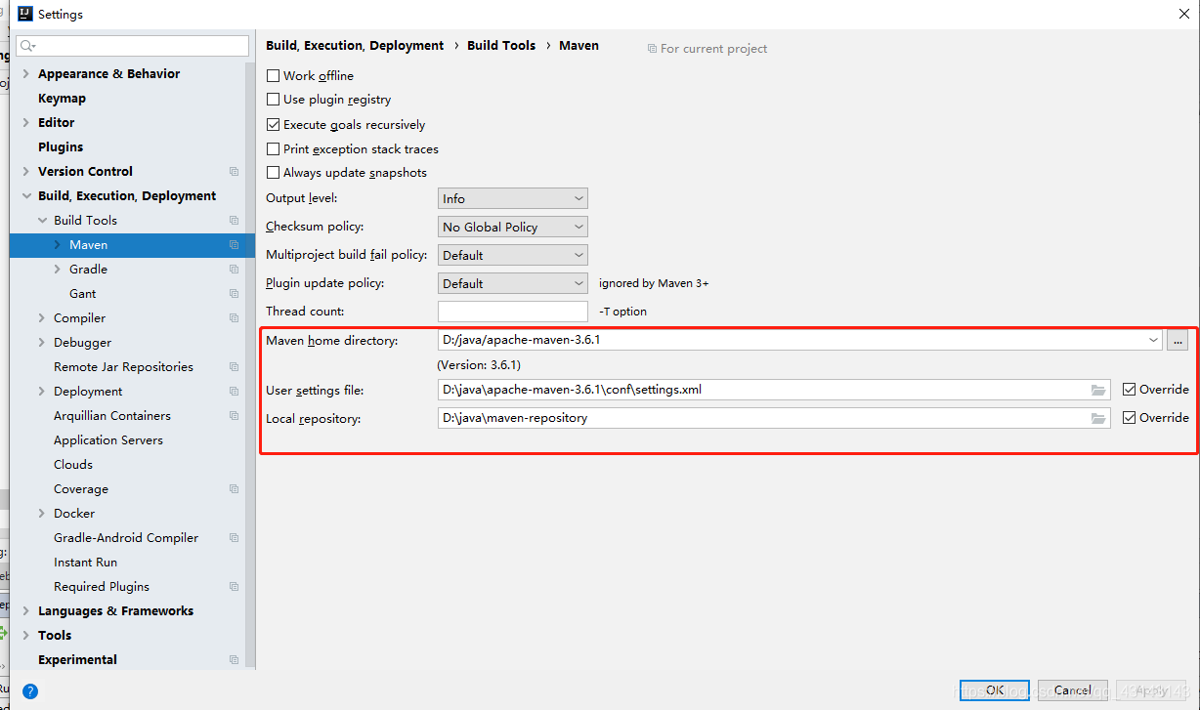
Task: Select Instant Run settings
Action: (x=85, y=563)
